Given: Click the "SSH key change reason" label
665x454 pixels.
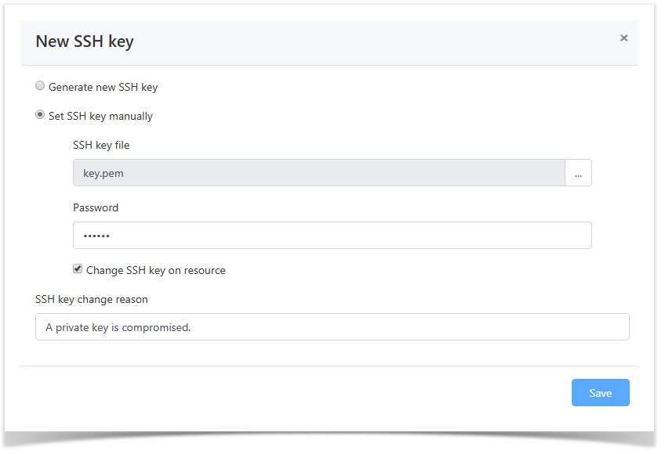Looking at the screenshot, I should [91, 299].
